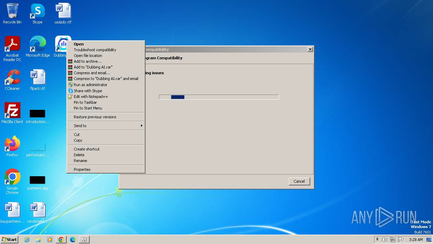Select the flpack.rtf document icon

(x=37, y=80)
